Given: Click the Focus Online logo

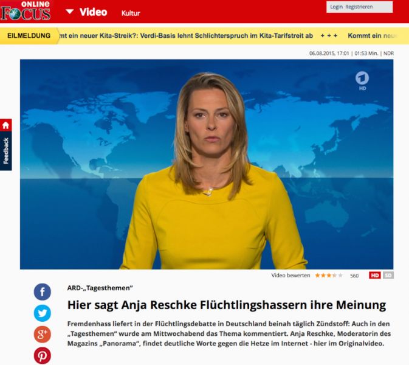Looking at the screenshot, I should [26, 11].
